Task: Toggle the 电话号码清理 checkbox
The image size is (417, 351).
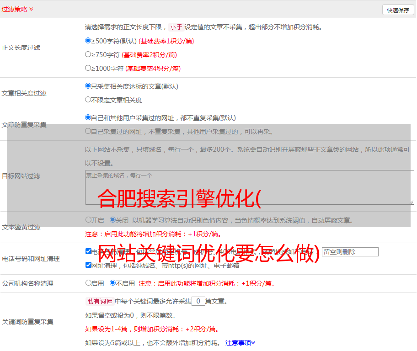Action: (88, 251)
